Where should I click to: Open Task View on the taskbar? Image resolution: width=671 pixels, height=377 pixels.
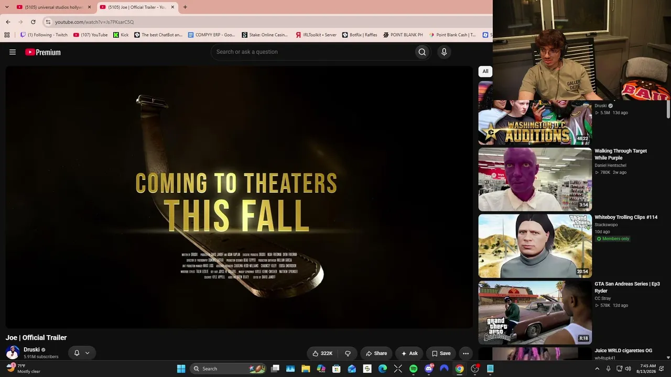pyautogui.click(x=275, y=369)
